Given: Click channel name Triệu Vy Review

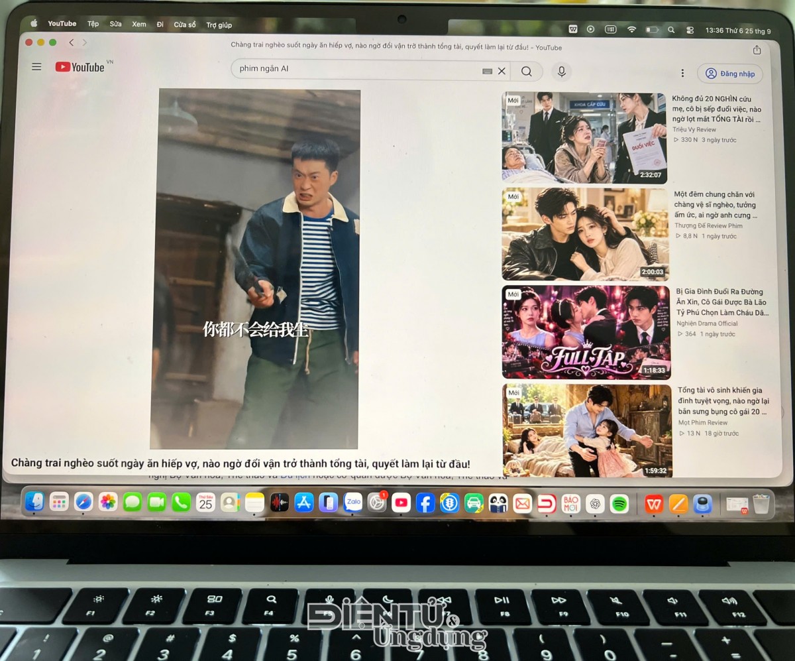Looking at the screenshot, I should (x=694, y=129).
